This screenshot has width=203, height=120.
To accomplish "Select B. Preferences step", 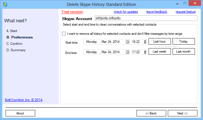I will coord(19,37).
